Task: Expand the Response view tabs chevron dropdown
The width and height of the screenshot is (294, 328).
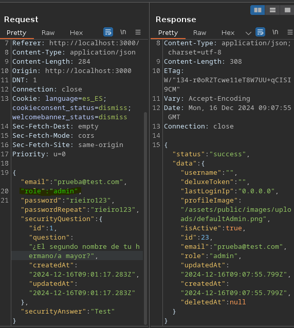Action: (x=248, y=33)
